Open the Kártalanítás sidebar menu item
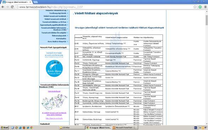The width and height of the screenshot is (208, 130). 61,38
